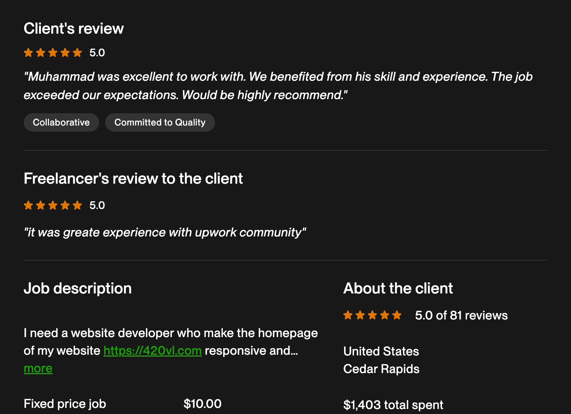
Task: Click the "5.0 of 81 reviews" text
Action: (461, 315)
